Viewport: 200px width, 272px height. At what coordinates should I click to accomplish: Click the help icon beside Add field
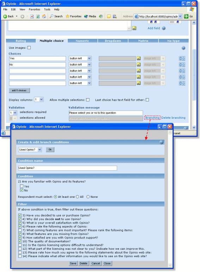pos(164,28)
